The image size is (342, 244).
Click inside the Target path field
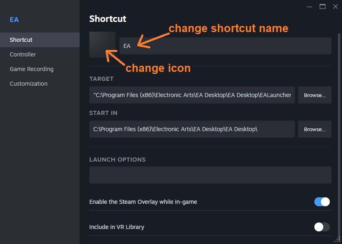point(192,95)
